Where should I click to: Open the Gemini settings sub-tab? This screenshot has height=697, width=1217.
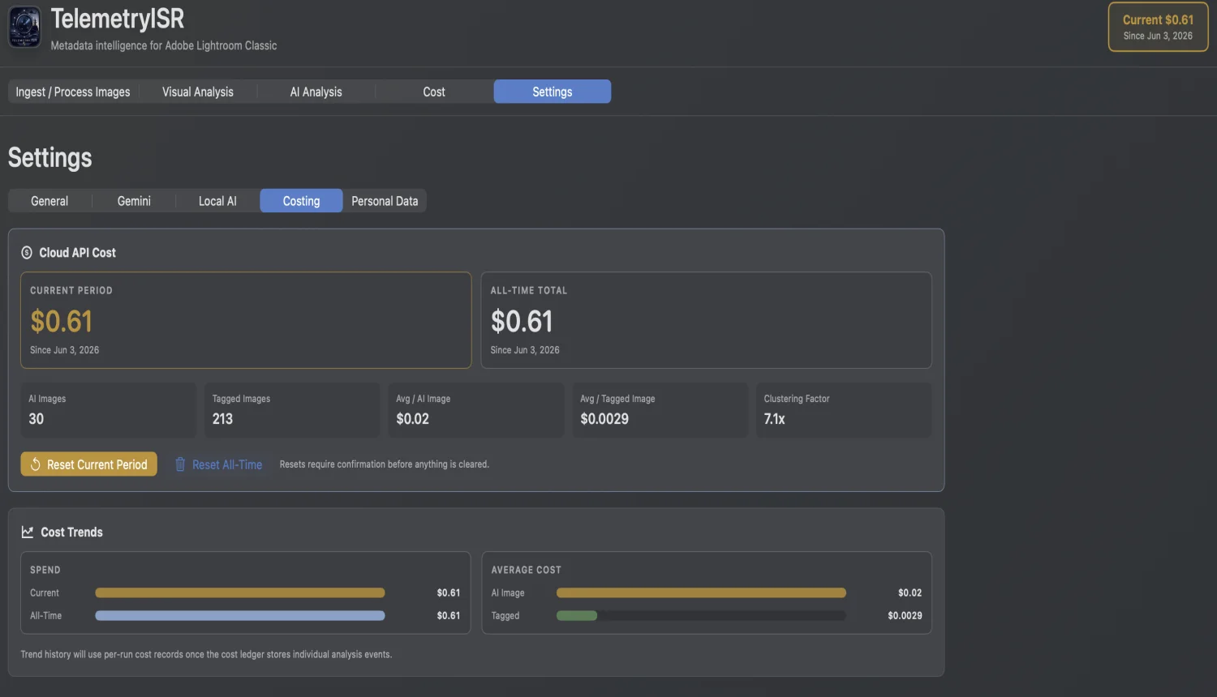(134, 201)
